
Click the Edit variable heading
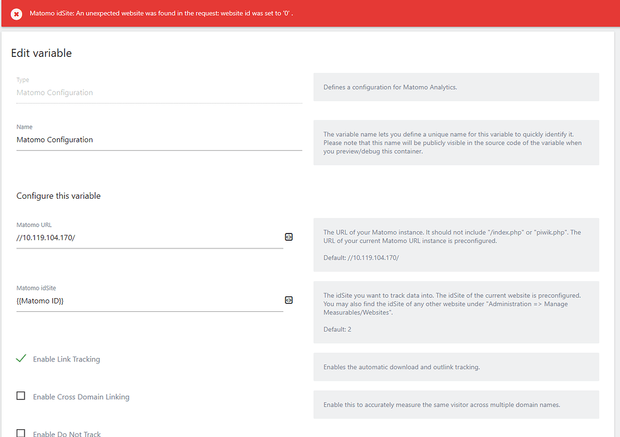tap(41, 53)
